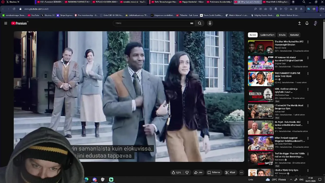Open options for XL Pojat - Oulu Hoods video

pyautogui.click(x=308, y=122)
